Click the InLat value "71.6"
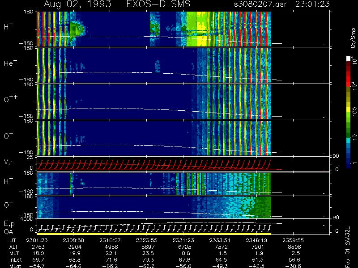 coord(112,260)
